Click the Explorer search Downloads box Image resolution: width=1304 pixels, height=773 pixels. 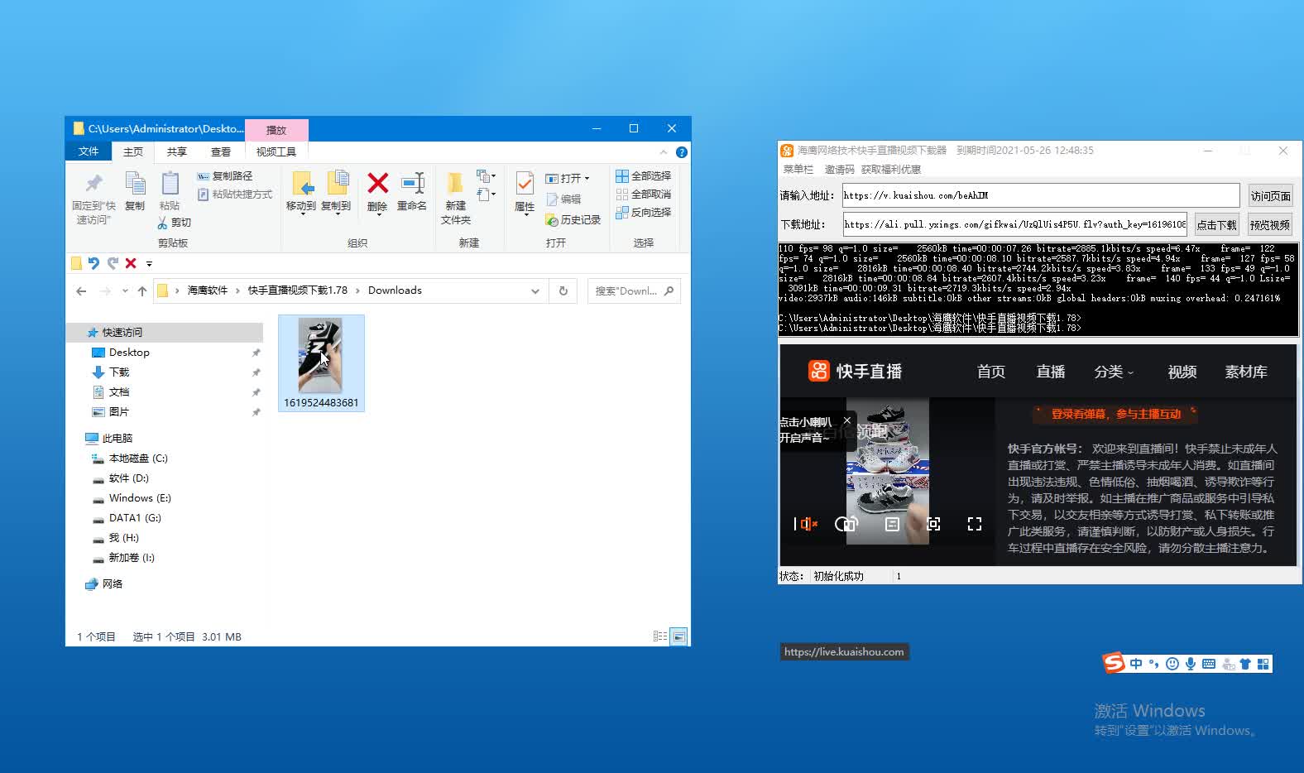tap(634, 291)
